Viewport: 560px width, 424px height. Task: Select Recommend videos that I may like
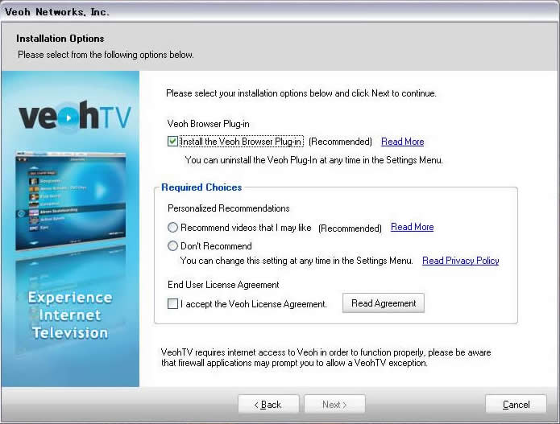click(172, 228)
